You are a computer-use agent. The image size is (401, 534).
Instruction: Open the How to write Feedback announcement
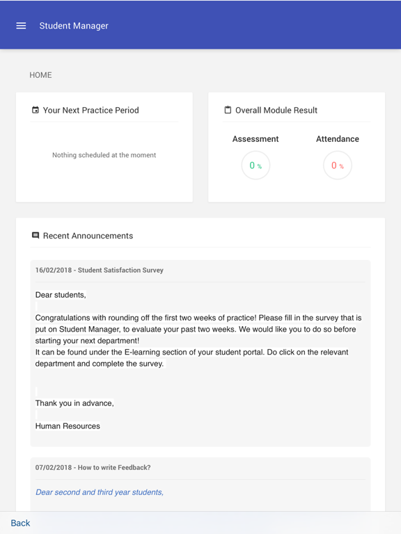[x=93, y=467]
